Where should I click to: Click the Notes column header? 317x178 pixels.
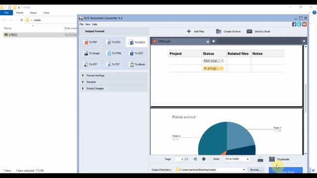tap(258, 54)
